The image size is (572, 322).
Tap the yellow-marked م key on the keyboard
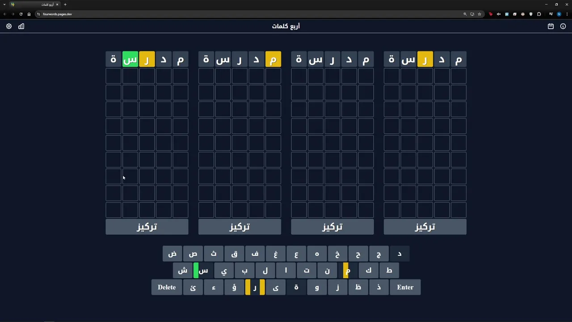point(348,271)
